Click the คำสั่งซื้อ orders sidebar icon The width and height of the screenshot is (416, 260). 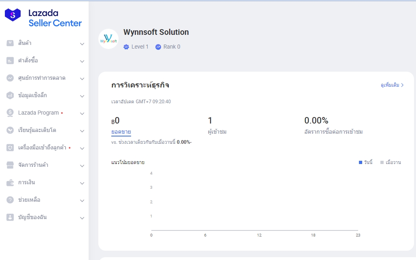pyautogui.click(x=10, y=61)
